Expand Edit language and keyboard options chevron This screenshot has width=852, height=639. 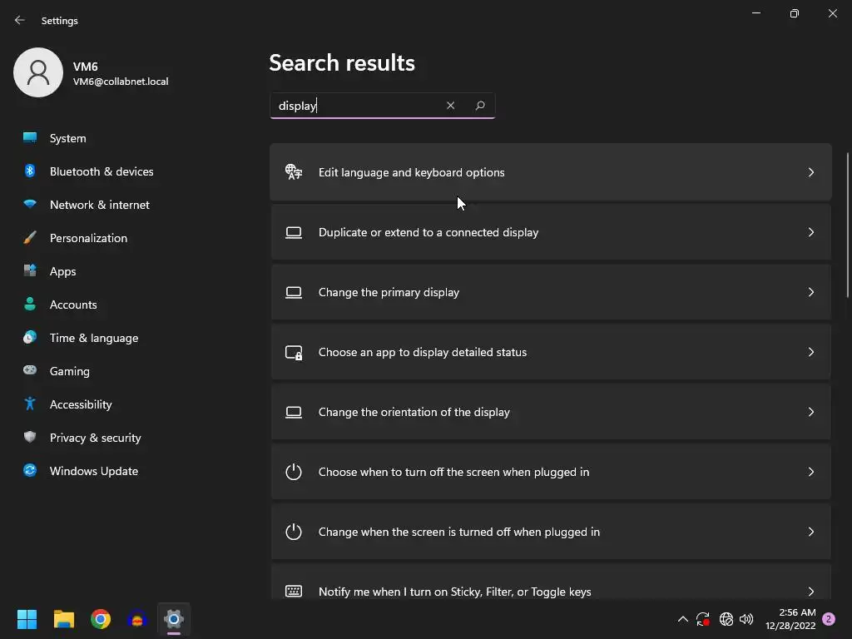pyautogui.click(x=810, y=172)
